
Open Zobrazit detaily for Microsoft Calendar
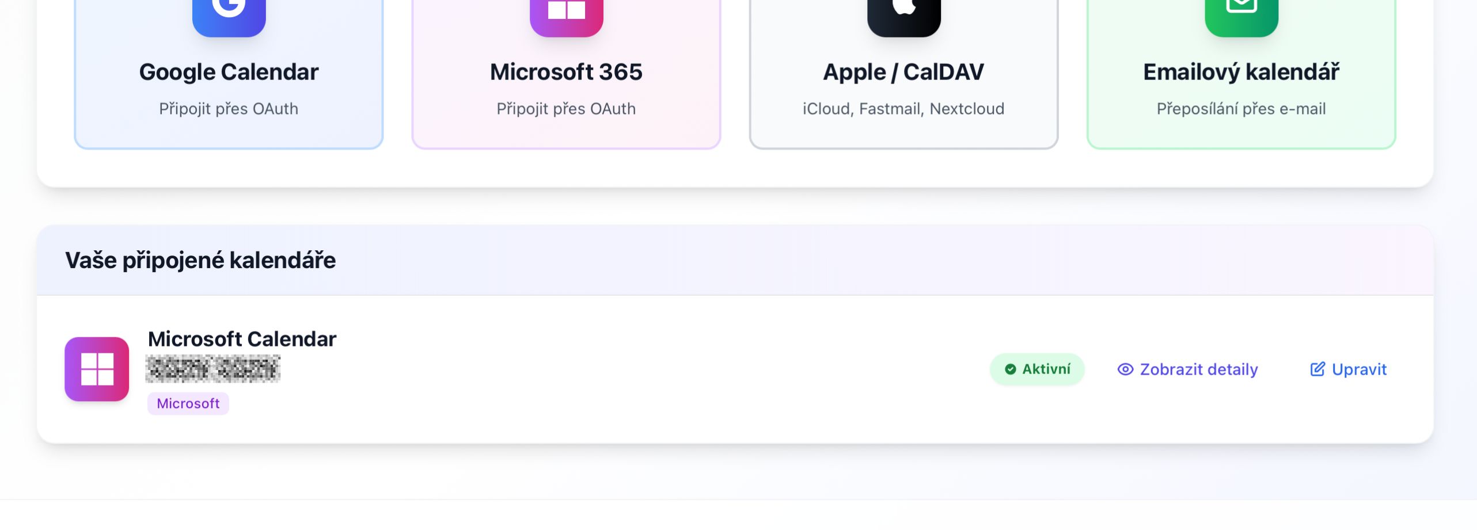pyautogui.click(x=1198, y=369)
